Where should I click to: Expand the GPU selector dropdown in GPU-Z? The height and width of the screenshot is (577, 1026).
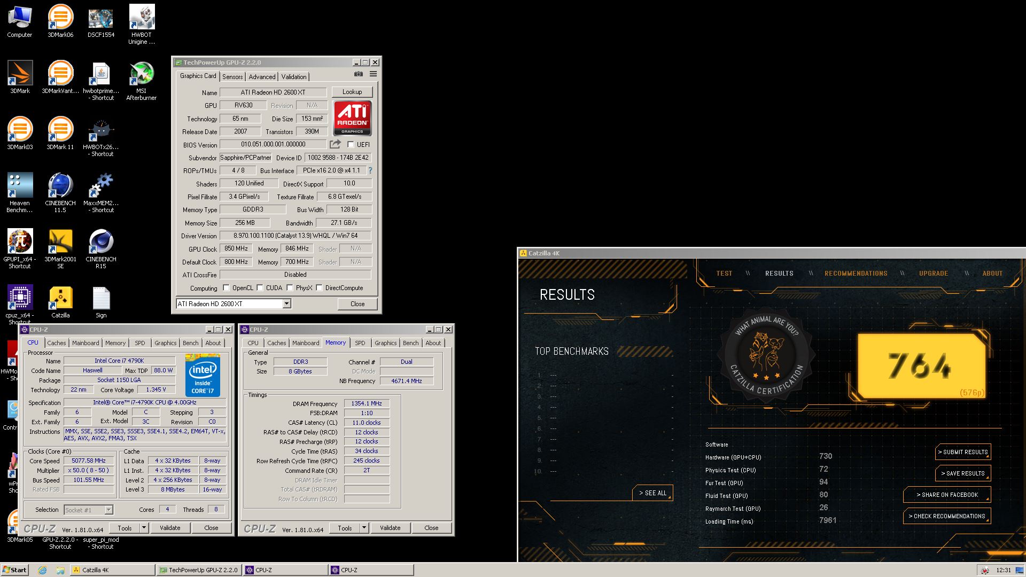[x=286, y=304]
